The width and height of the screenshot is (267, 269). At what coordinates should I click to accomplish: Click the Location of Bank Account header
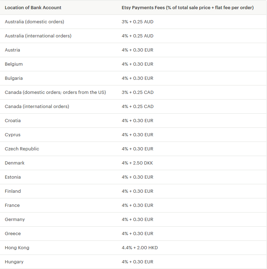click(x=33, y=7)
